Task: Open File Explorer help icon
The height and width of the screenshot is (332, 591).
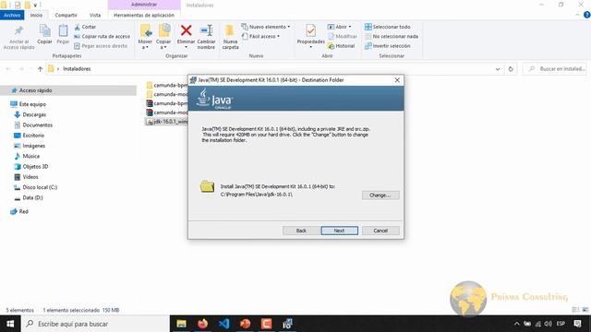Action: 586,15
